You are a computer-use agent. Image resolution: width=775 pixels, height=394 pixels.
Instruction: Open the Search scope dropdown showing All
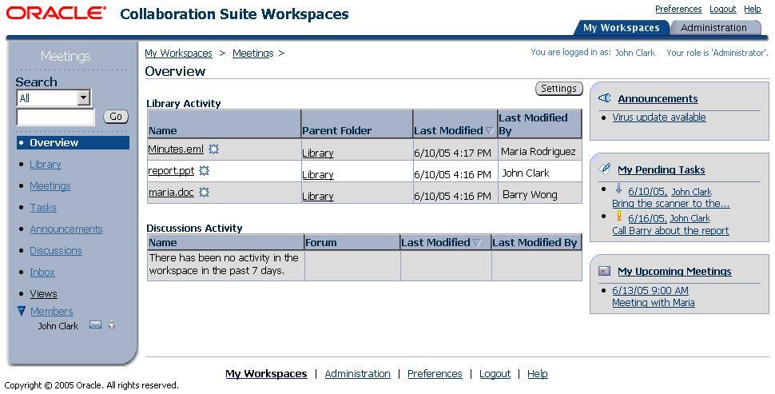(54, 98)
